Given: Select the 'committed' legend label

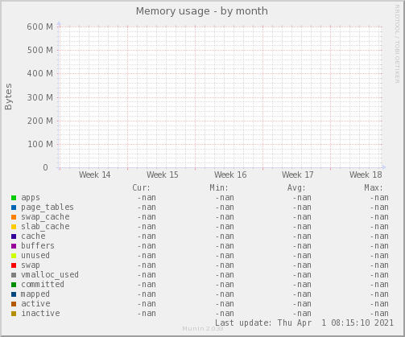Looking at the screenshot, I should click(43, 284).
